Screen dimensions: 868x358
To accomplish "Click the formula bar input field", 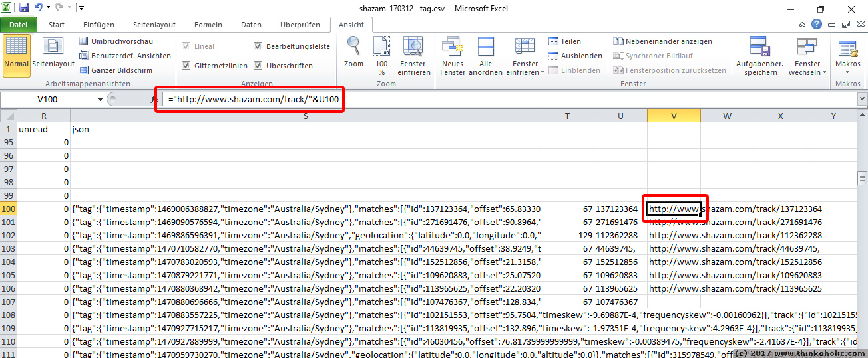I will point(509,100).
